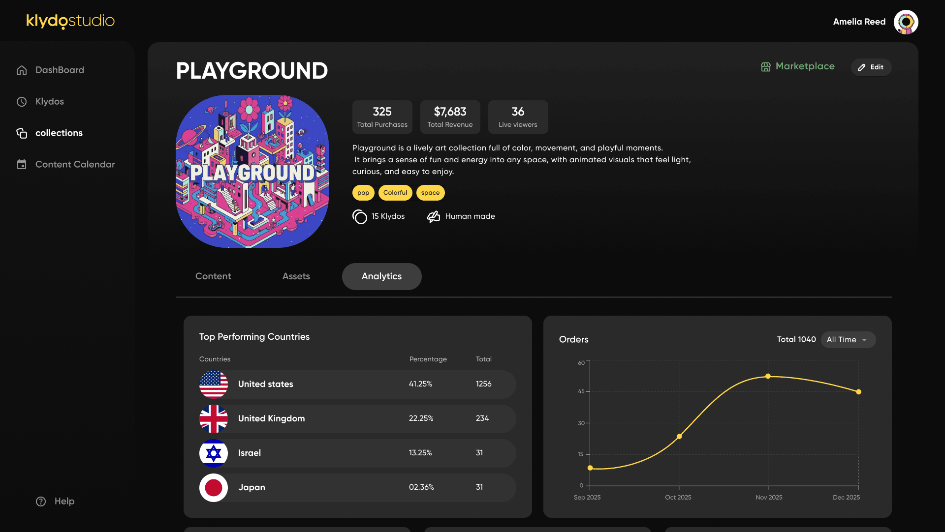Select the Colorful tag
This screenshot has height=532, width=945.
click(x=395, y=193)
